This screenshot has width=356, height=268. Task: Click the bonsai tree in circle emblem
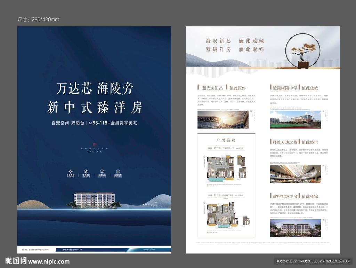(303, 51)
